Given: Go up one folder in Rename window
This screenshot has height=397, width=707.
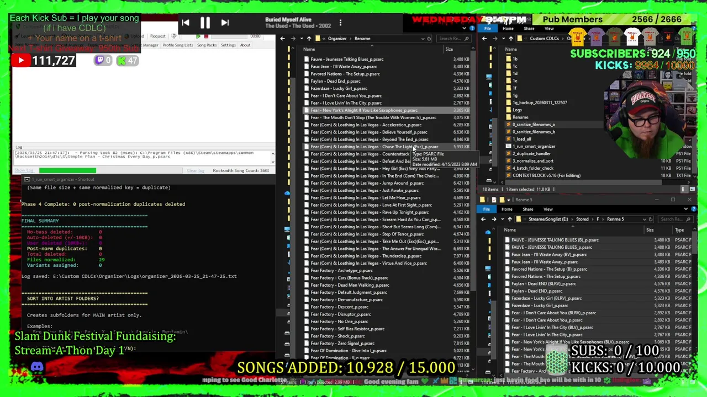Looking at the screenshot, I should tap(309, 39).
